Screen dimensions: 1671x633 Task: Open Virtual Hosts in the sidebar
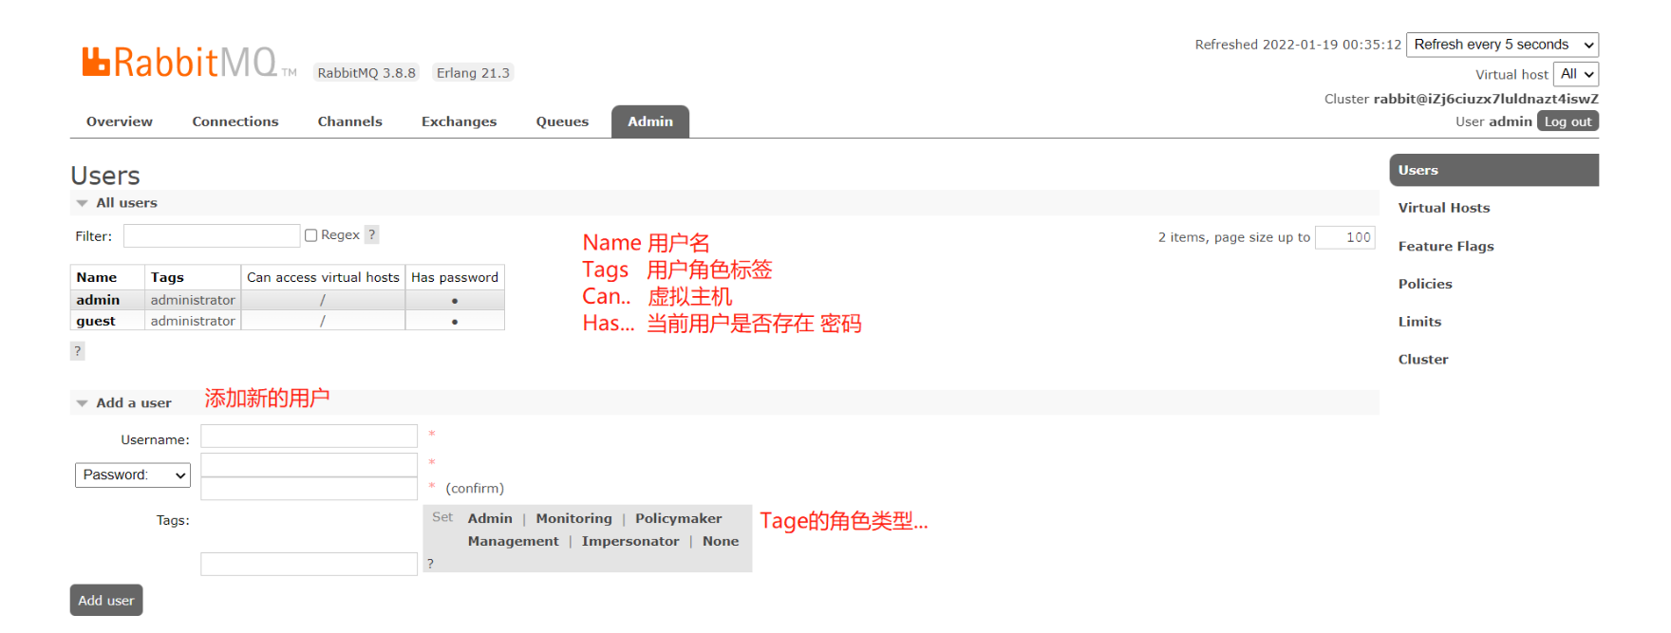click(x=1444, y=208)
